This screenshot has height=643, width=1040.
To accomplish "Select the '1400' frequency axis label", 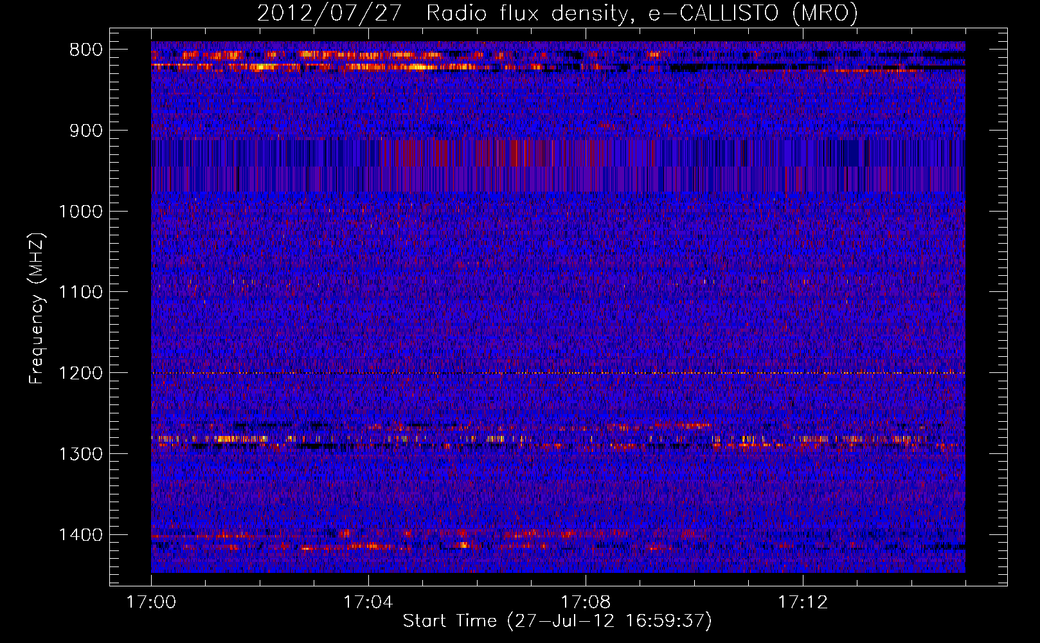I will tap(80, 535).
